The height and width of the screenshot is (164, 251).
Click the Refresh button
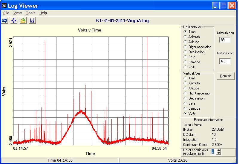(x=225, y=76)
